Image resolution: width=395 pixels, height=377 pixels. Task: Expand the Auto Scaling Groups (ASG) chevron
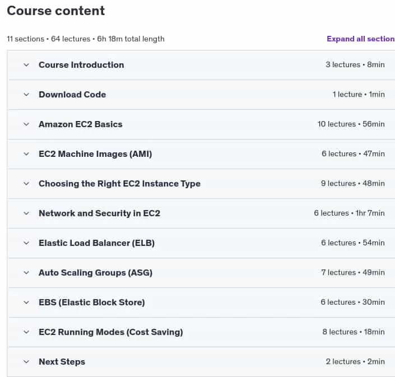[26, 273]
